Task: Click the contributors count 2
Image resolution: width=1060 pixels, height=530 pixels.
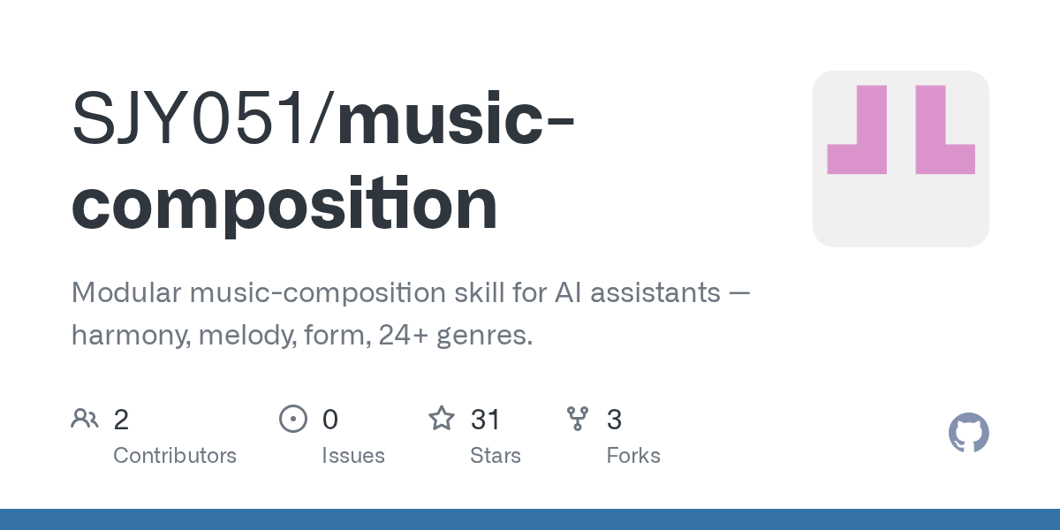Action: click(121, 420)
